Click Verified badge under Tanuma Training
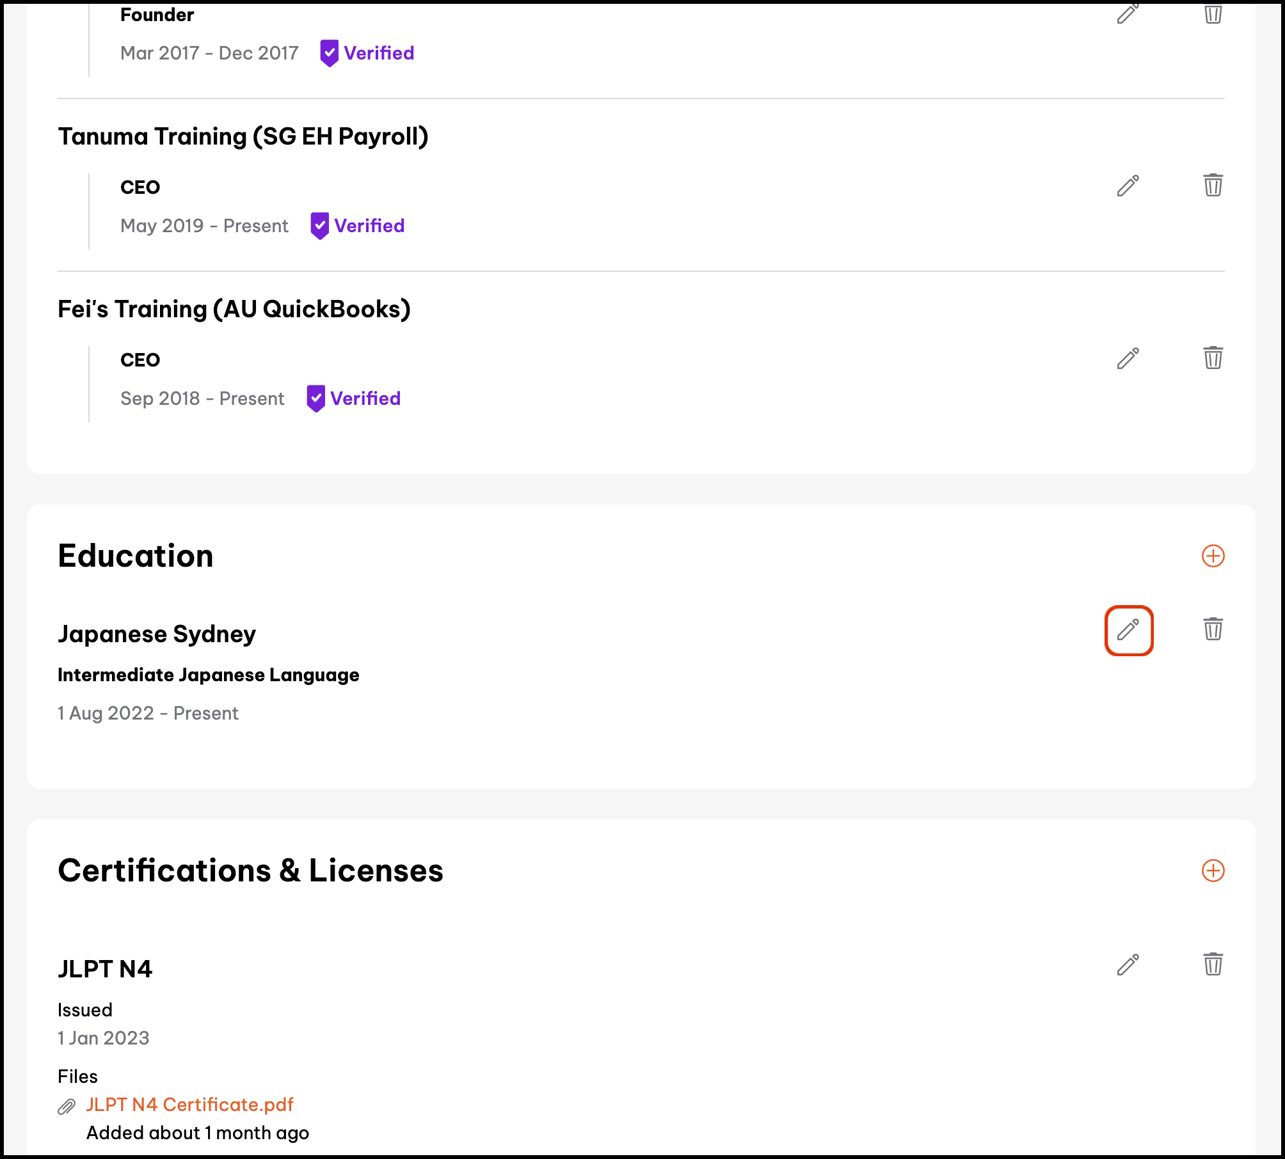This screenshot has height=1159, width=1285. (x=358, y=226)
